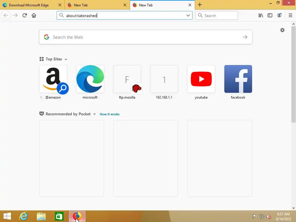
Task: Click the Firefox taskbar icon
Action: tap(77, 216)
